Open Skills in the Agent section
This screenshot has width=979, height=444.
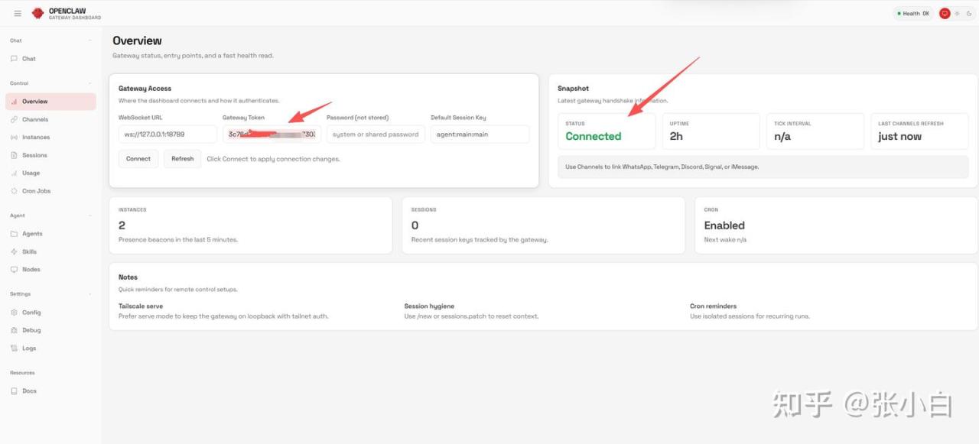click(29, 251)
